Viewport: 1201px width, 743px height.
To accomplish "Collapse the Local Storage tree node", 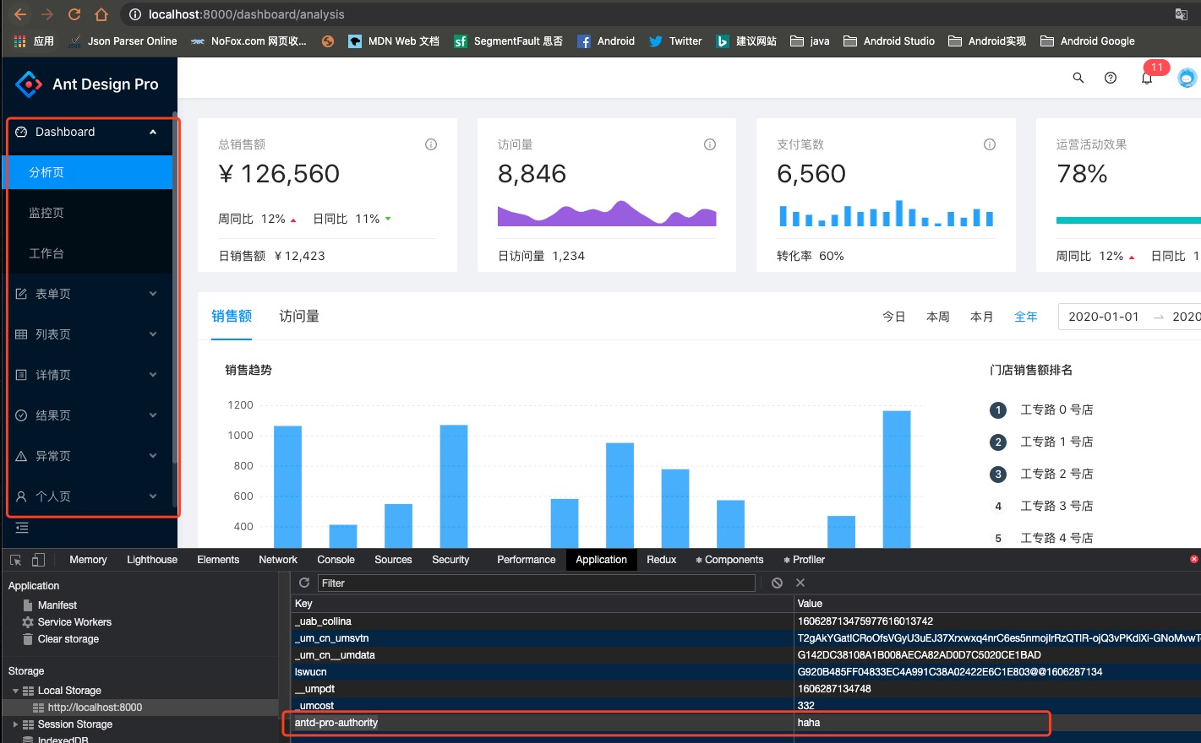I will (15, 691).
